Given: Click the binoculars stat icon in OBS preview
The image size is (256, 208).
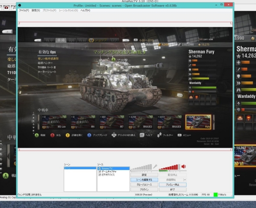Looking at the screenshot, I should point(190,78).
